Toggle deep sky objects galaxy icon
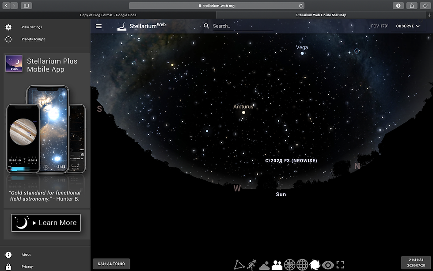Viewport: 433px width, 271px height. click(315, 265)
